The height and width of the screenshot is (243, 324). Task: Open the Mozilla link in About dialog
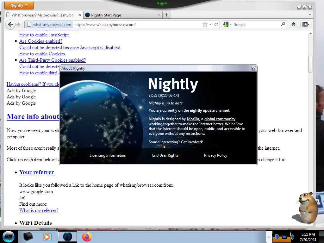(x=193, y=119)
